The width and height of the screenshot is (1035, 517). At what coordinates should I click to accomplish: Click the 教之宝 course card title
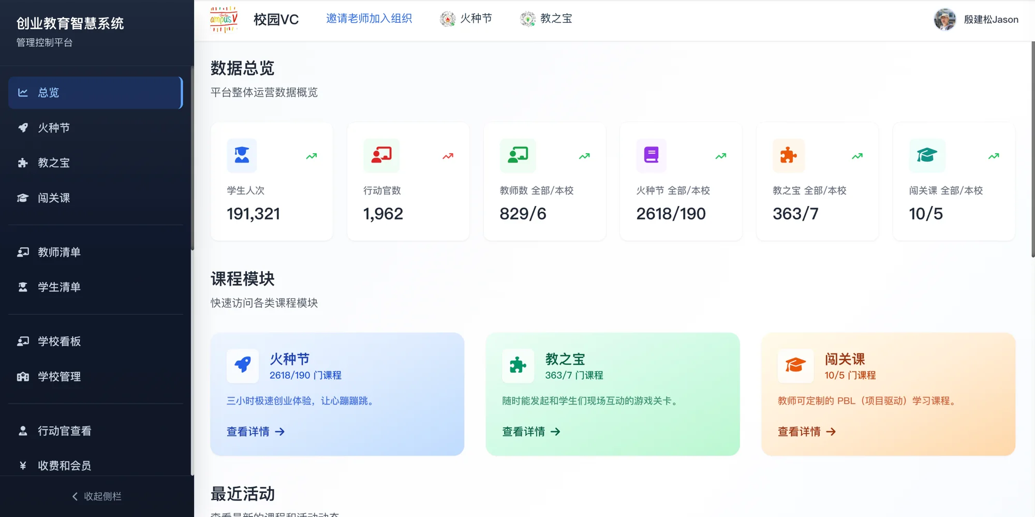click(565, 359)
